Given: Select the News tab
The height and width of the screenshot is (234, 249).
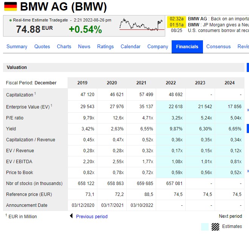Looking at the screenshot, I should click(84, 47).
